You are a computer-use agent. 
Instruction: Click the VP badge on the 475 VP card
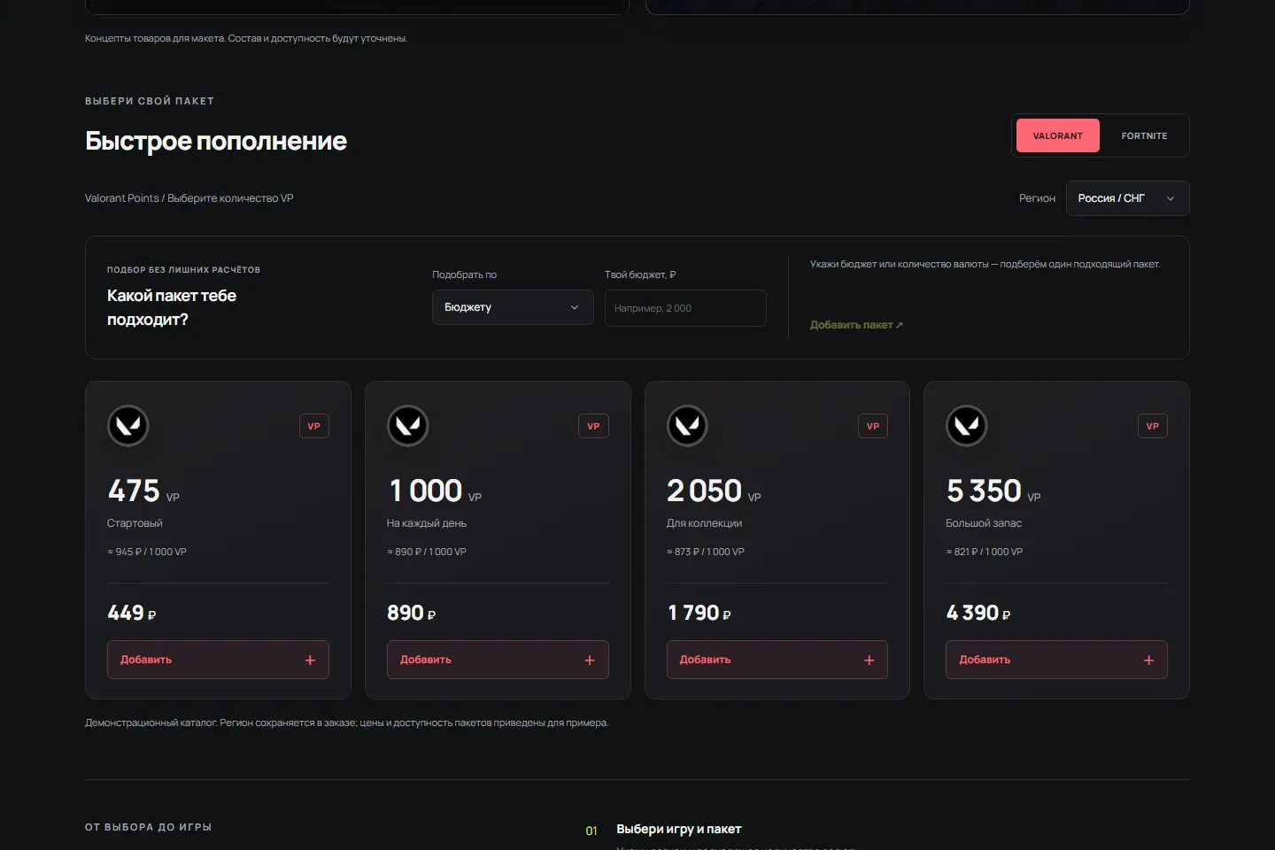313,426
